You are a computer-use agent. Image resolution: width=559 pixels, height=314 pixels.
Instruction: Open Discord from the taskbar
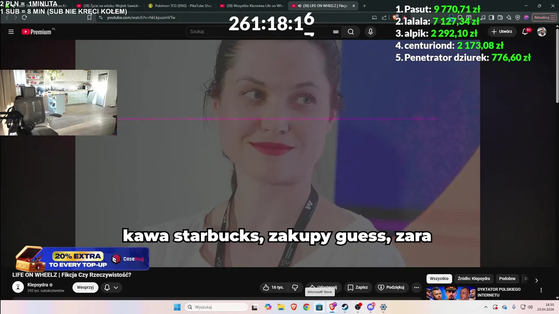(x=371, y=307)
